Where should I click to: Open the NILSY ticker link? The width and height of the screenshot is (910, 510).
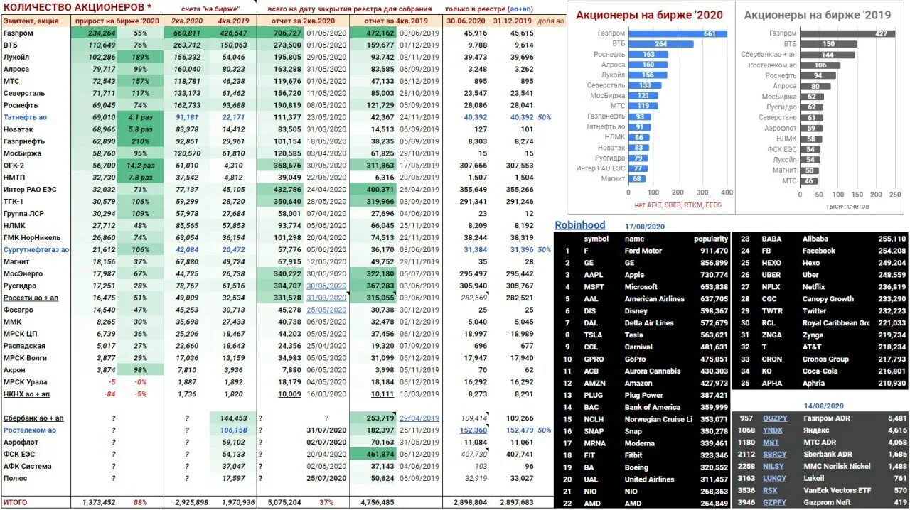coord(773,467)
